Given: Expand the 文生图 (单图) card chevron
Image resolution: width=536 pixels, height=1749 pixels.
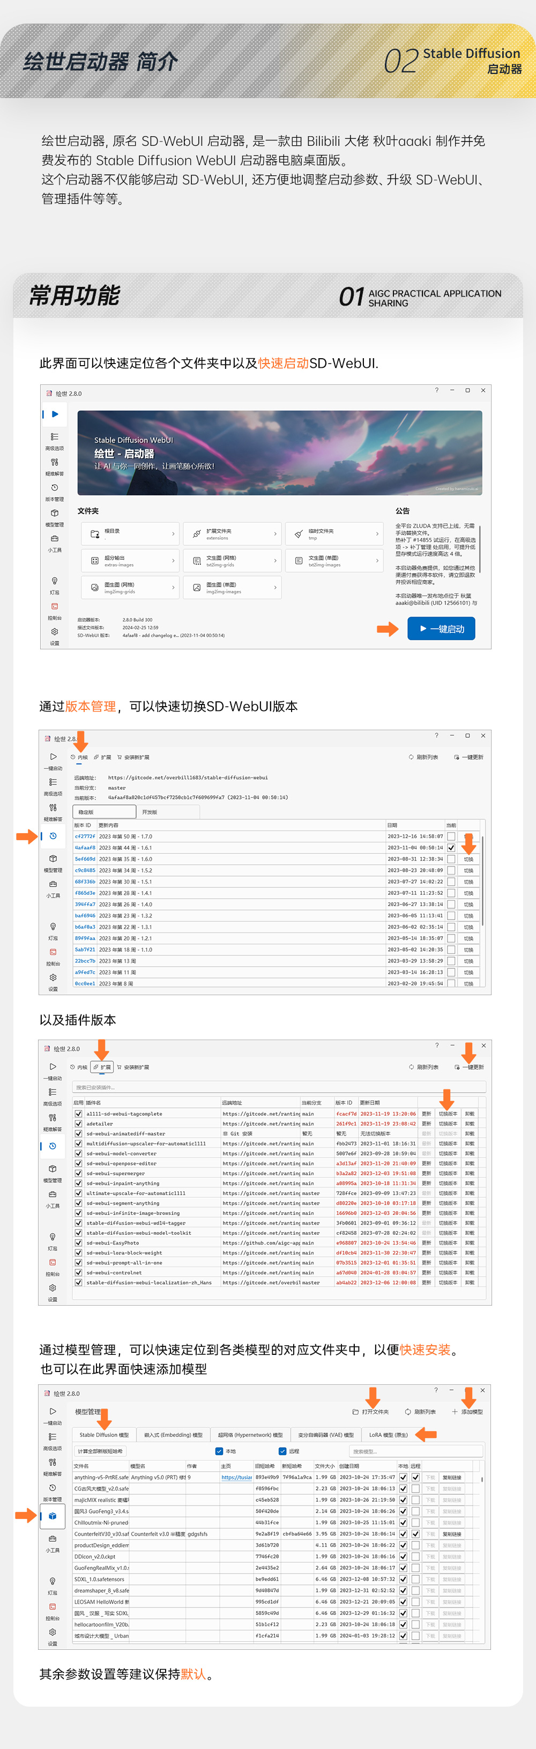Looking at the screenshot, I should [x=377, y=561].
